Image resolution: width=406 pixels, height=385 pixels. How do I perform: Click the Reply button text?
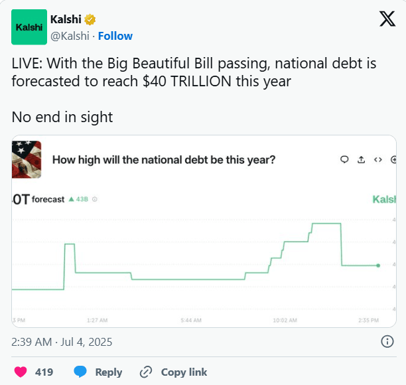click(109, 372)
